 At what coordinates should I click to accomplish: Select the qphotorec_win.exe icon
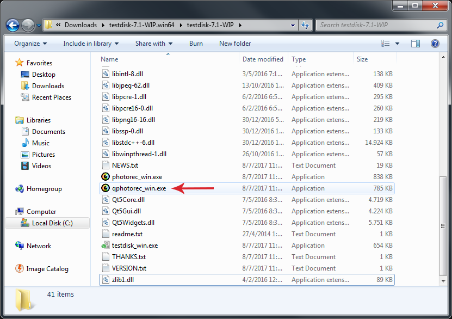[x=106, y=188]
